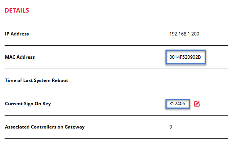The height and width of the screenshot is (143, 228).
Task: Click the Current Sign On Key value 852406
Action: pos(177,104)
